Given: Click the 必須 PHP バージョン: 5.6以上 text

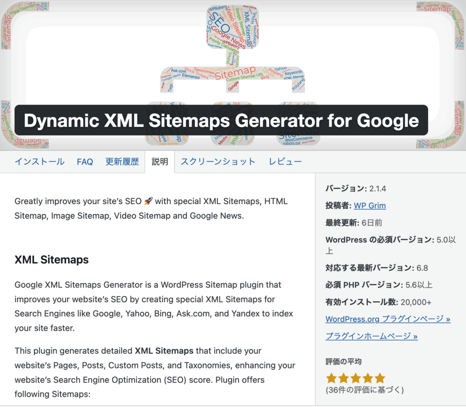Looking at the screenshot, I should point(379,285).
